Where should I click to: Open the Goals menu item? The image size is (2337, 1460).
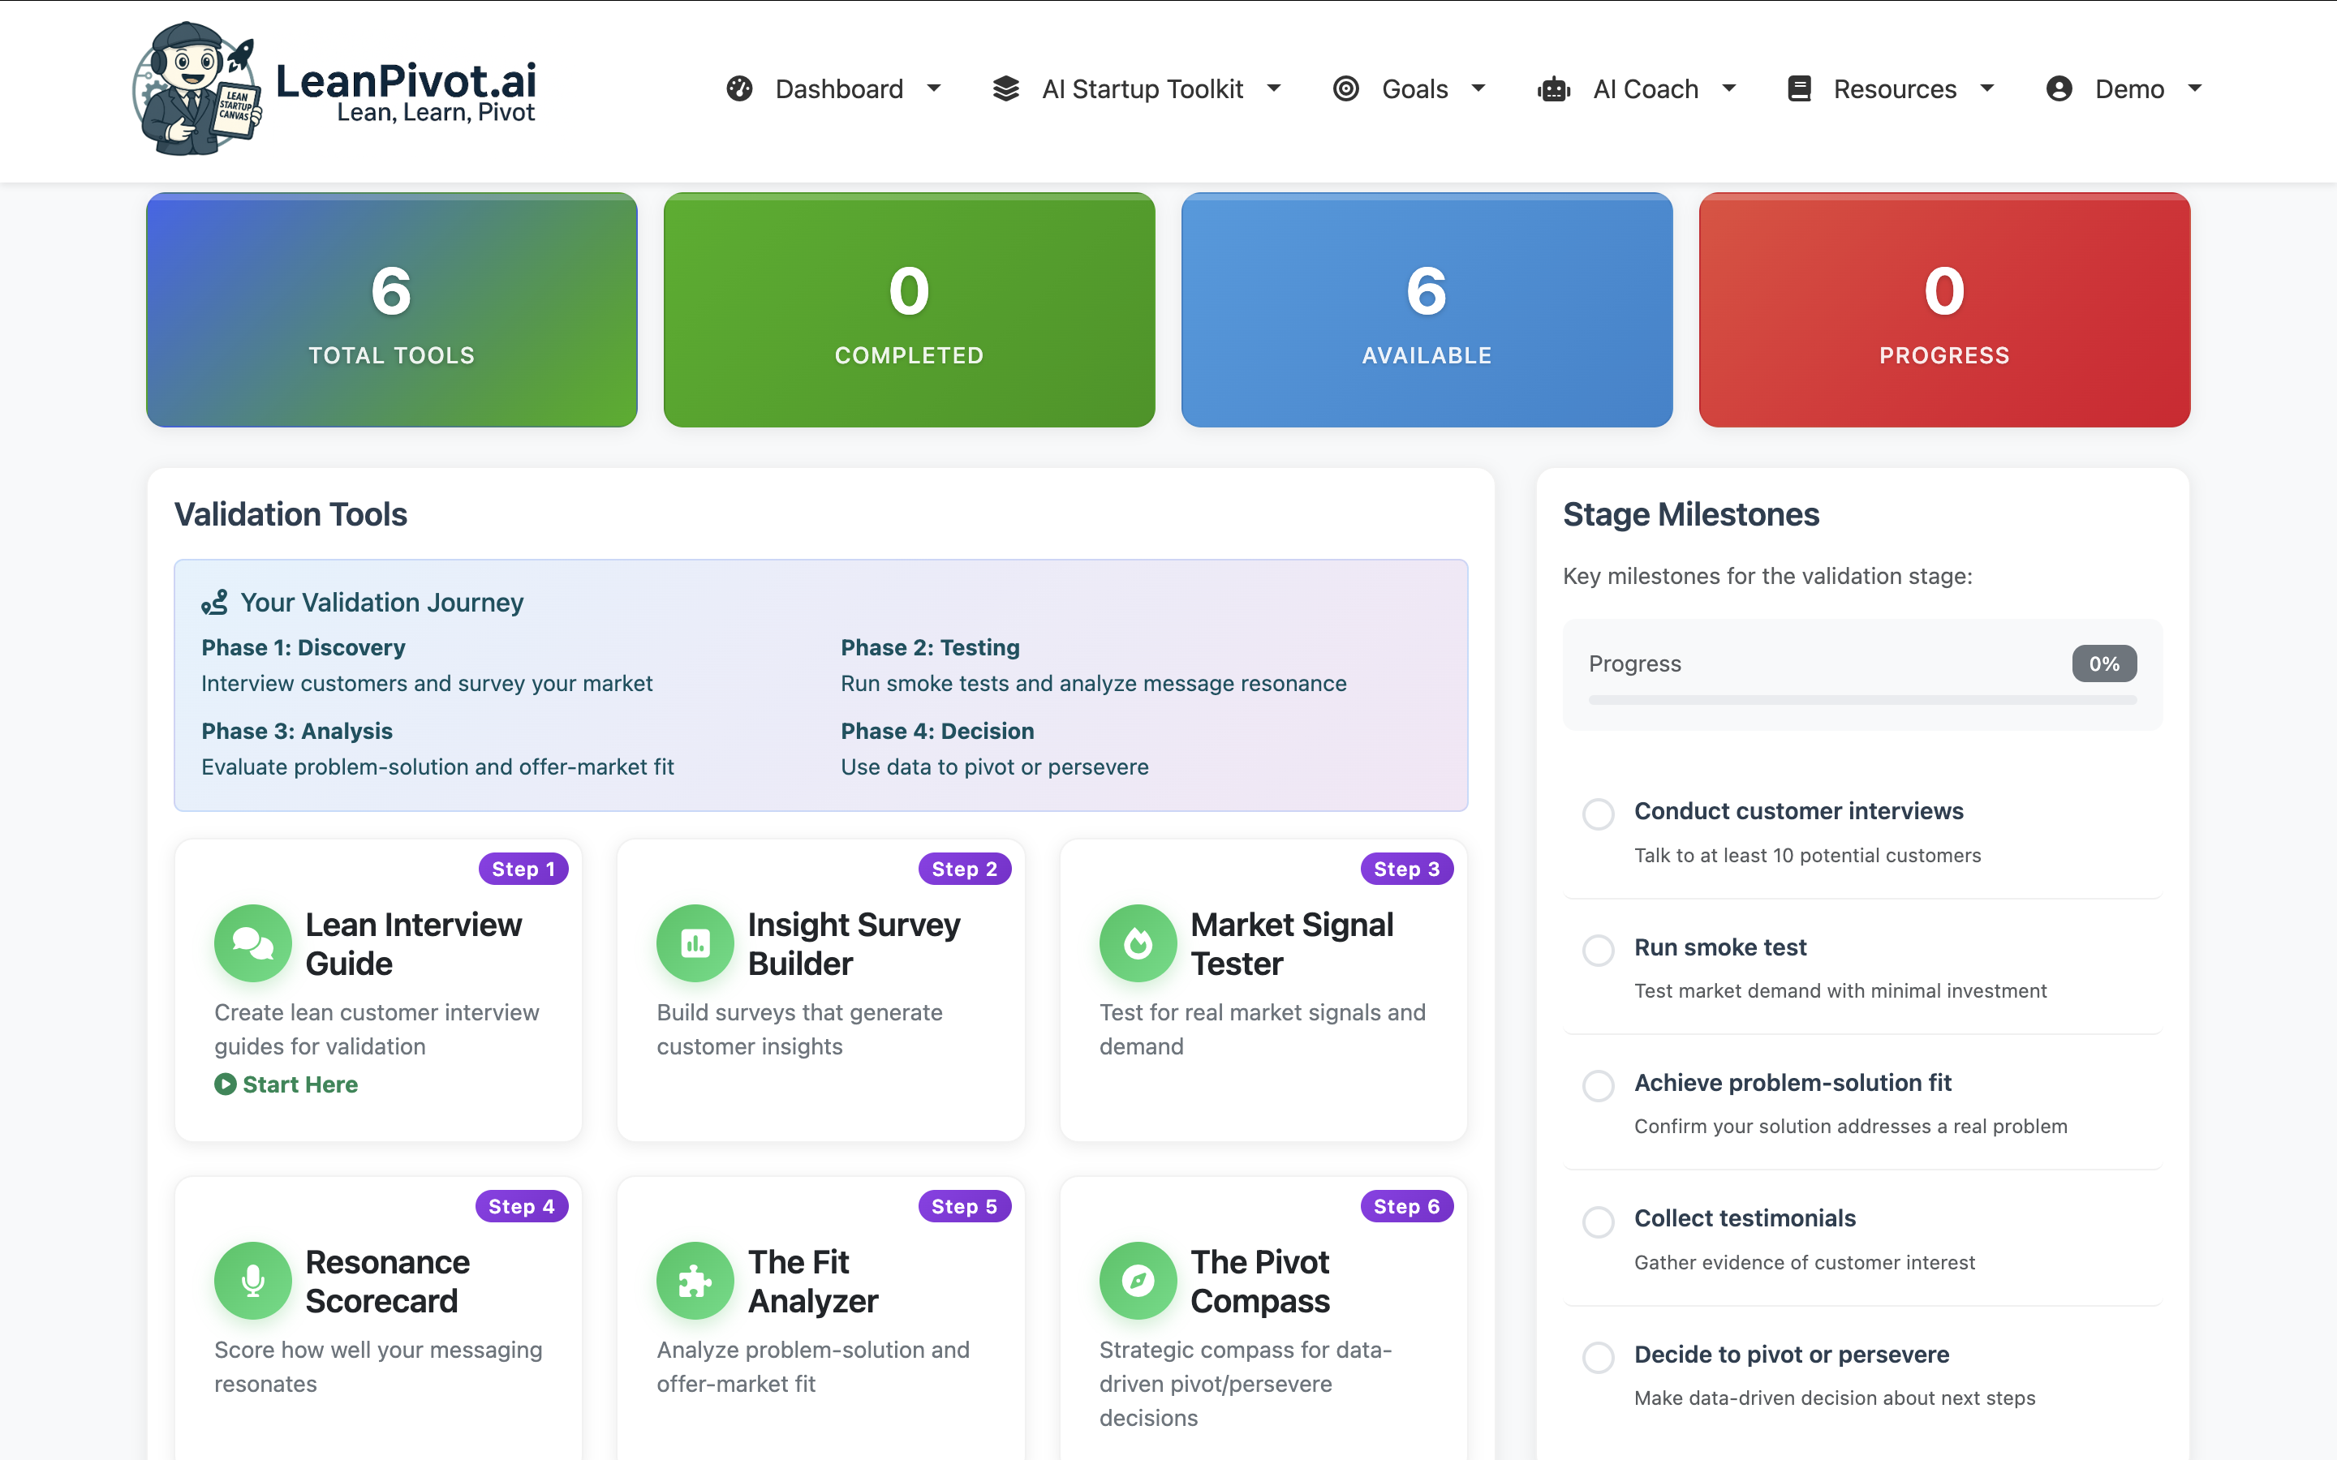[1413, 89]
